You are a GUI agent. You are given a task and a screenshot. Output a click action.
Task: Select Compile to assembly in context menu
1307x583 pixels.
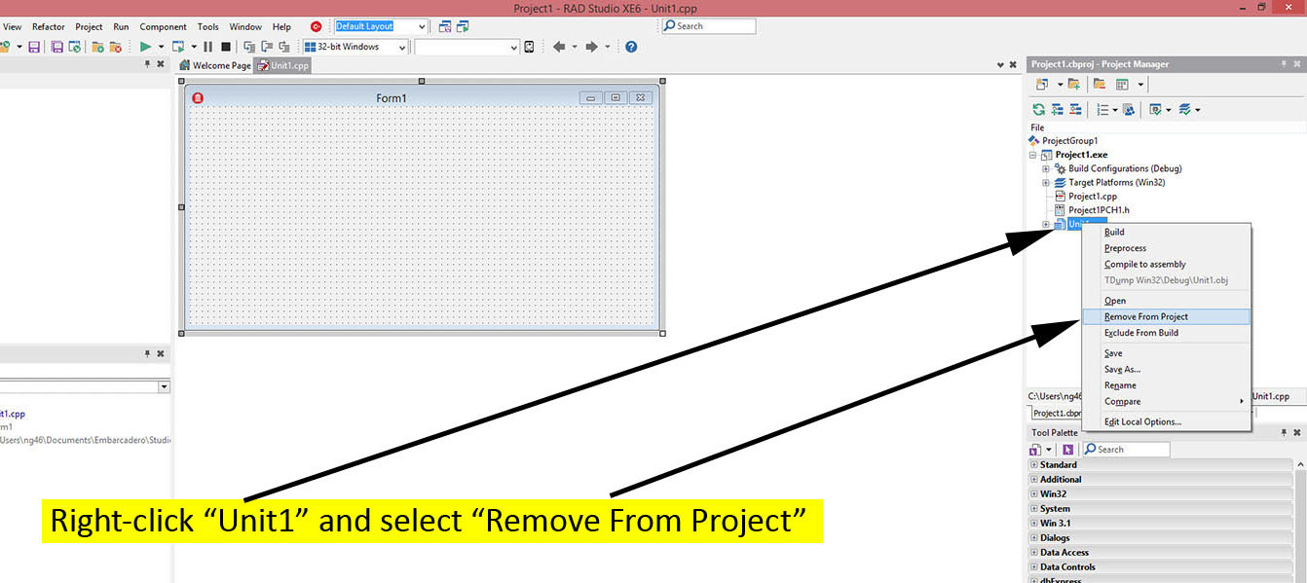click(1166, 264)
